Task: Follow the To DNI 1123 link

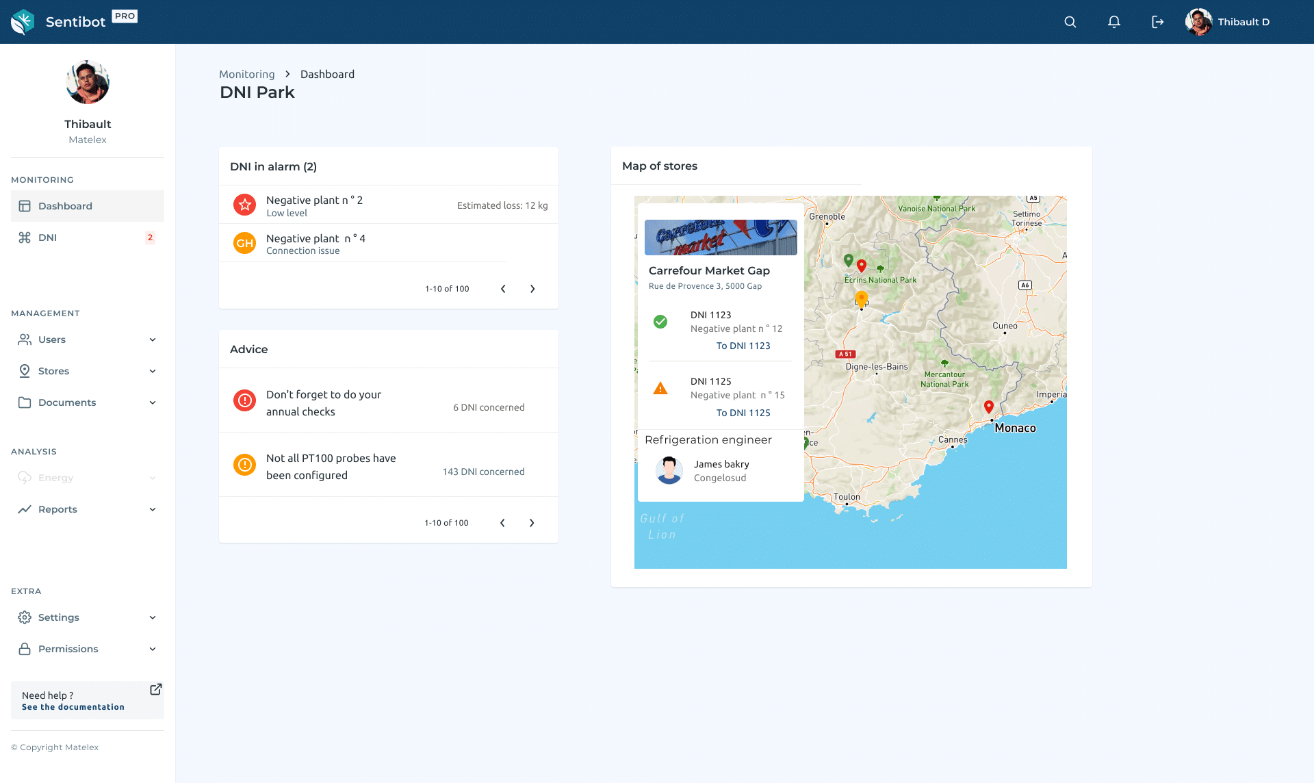Action: (743, 346)
